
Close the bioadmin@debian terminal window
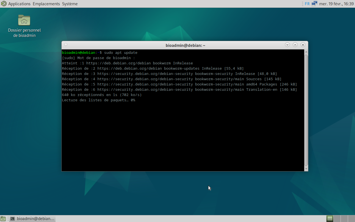[303, 45]
